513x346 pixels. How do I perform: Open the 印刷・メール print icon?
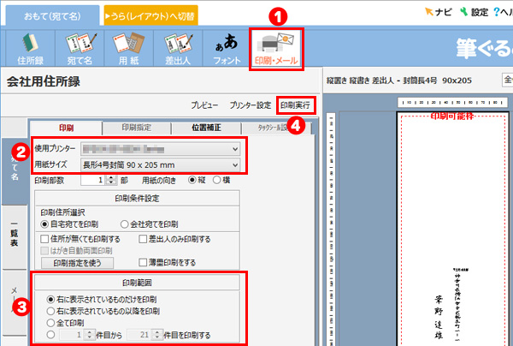pyautogui.click(x=274, y=49)
